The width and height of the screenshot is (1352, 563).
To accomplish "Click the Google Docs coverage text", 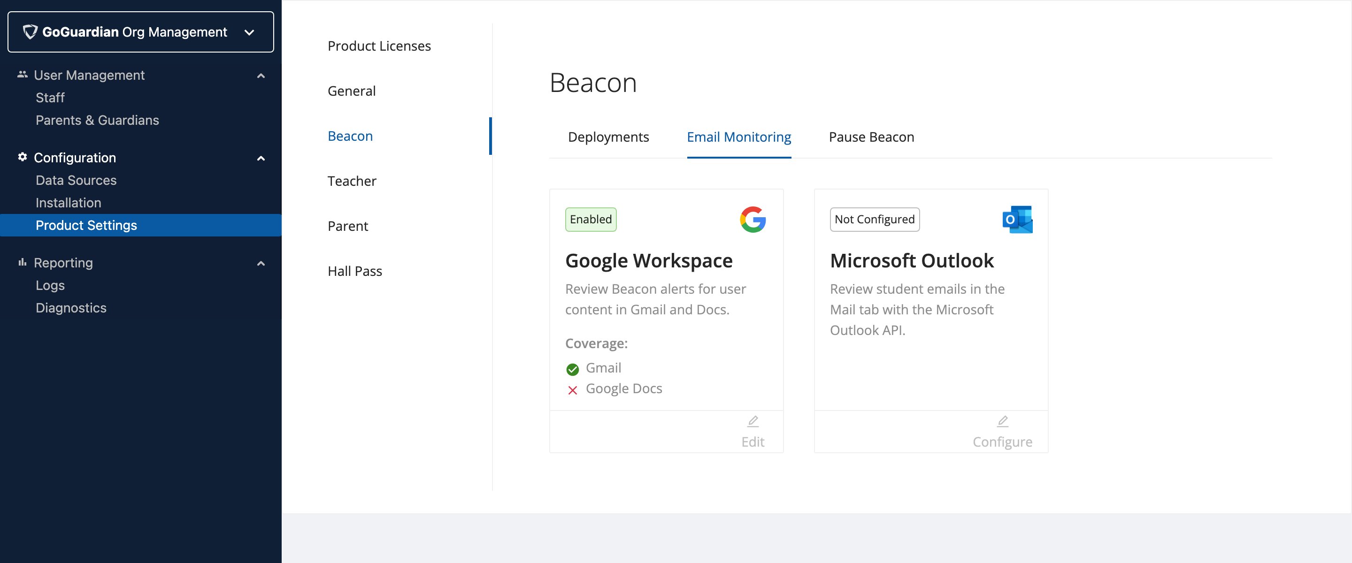I will click(x=623, y=389).
